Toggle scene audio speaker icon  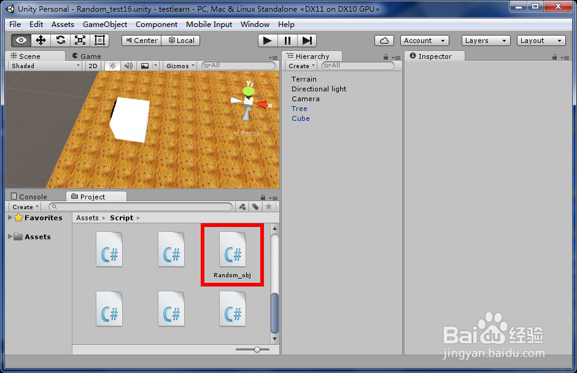(x=128, y=66)
